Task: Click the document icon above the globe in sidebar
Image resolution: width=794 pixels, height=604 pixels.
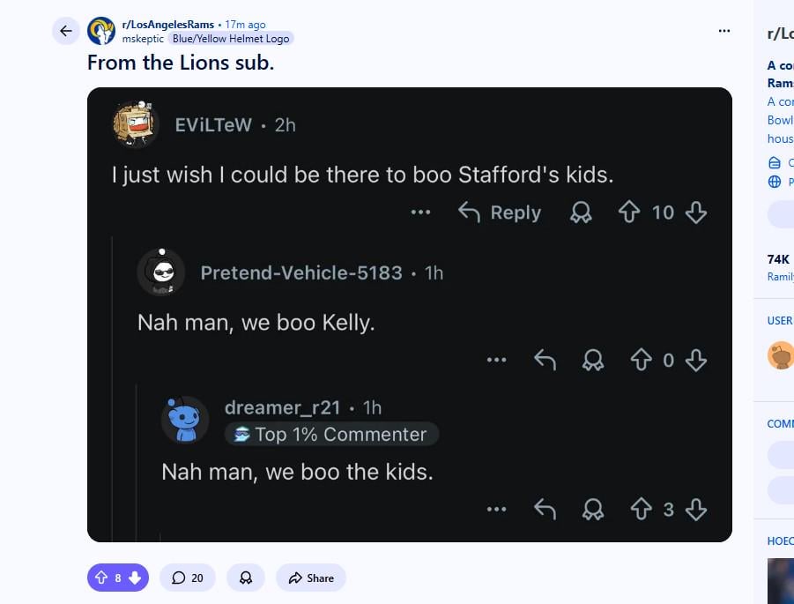Action: 774,162
